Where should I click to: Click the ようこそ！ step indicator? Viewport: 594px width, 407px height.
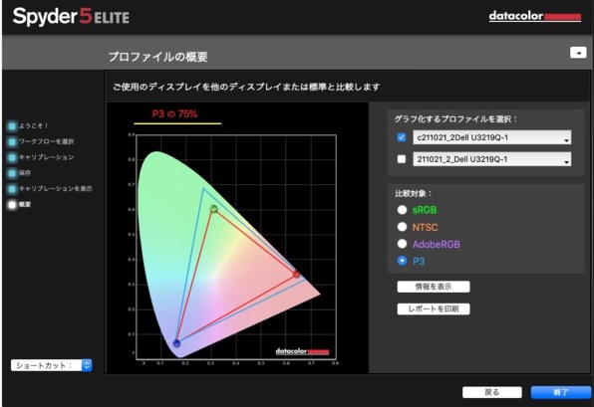[12, 126]
